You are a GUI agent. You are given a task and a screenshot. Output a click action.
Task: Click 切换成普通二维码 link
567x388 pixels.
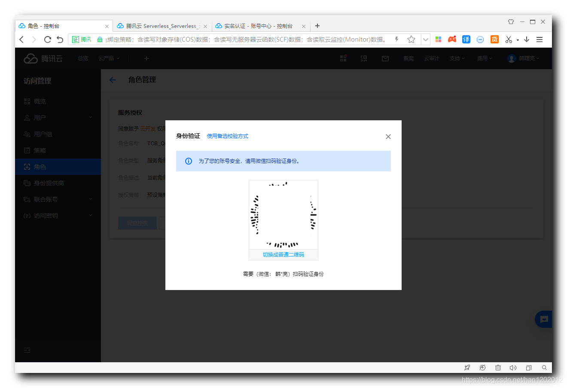click(x=283, y=255)
